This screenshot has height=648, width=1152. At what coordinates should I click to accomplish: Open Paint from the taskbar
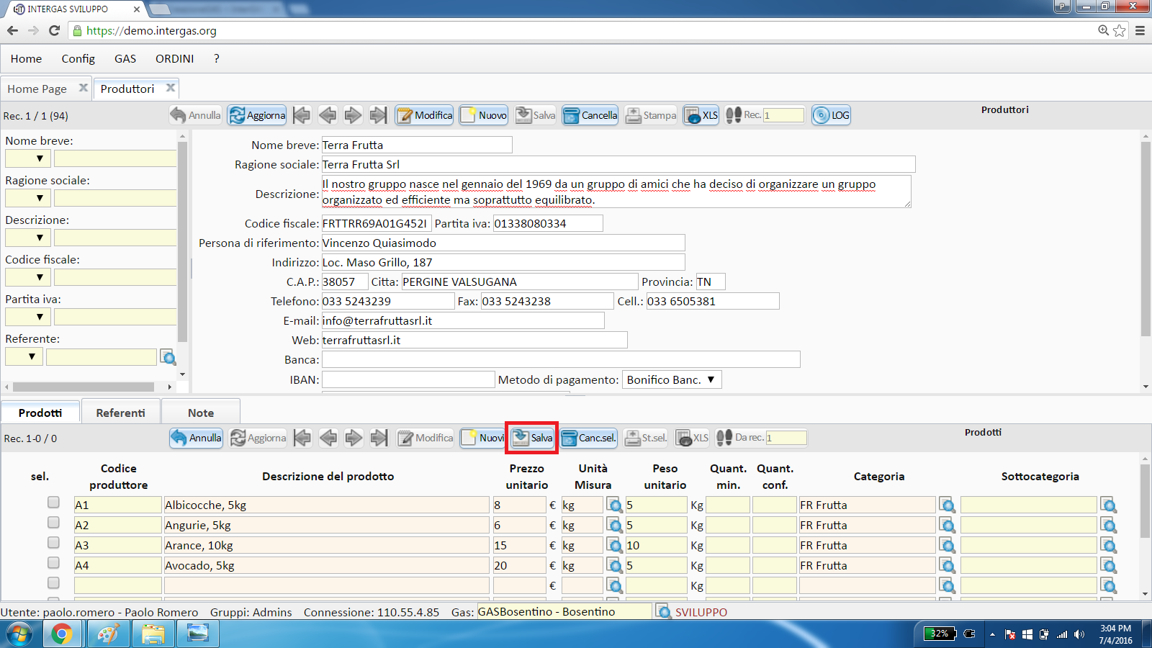click(x=108, y=634)
